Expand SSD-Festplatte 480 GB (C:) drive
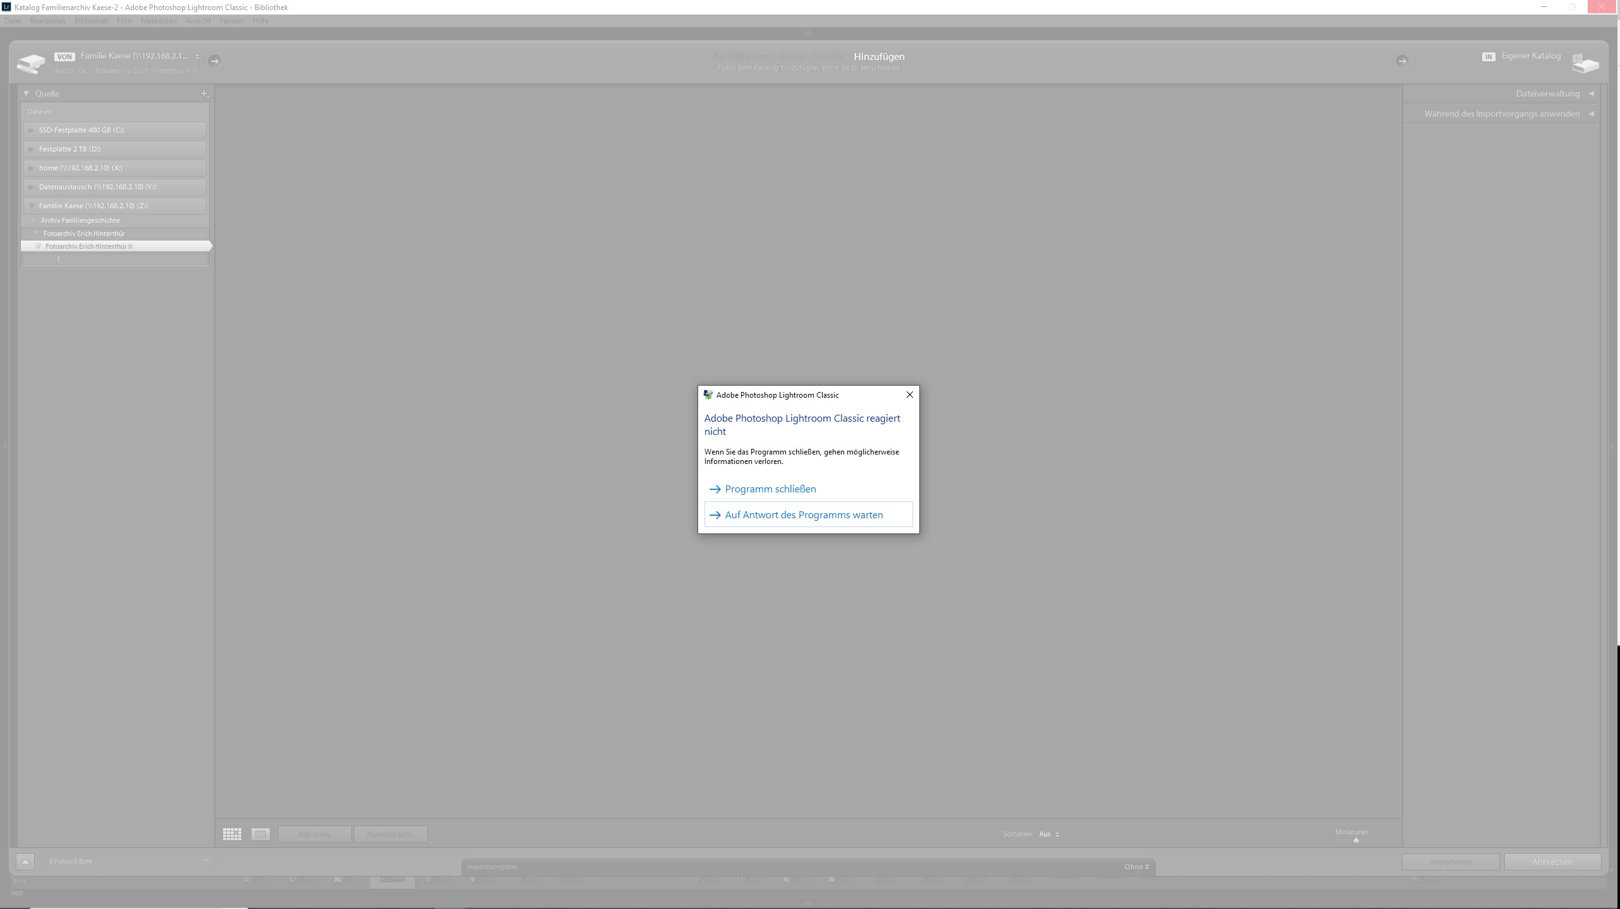This screenshot has width=1620, height=909. [x=32, y=130]
